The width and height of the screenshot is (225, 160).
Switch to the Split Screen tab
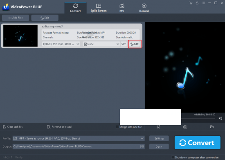click(x=99, y=8)
